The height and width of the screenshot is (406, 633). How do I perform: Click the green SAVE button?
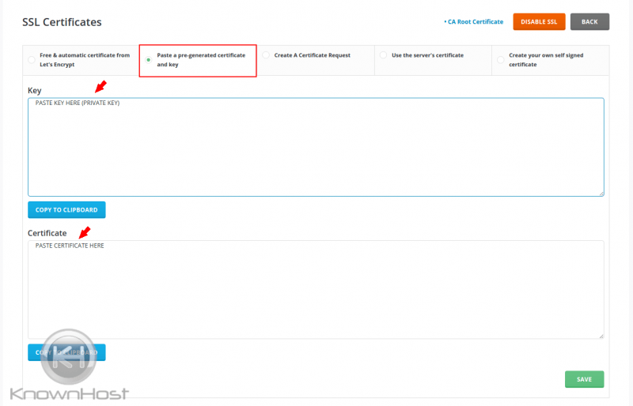(584, 379)
